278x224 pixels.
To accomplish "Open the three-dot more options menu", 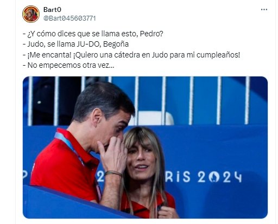I will tap(264, 10).
